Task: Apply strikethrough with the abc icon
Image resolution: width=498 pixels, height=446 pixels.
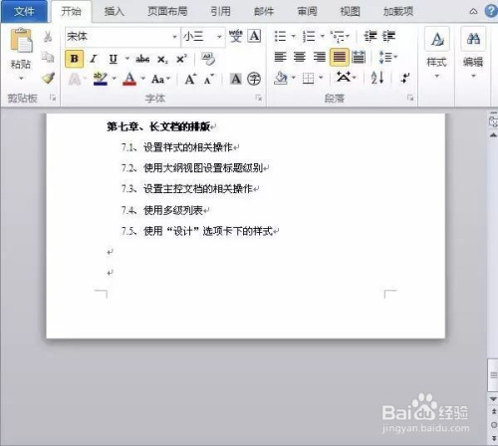Action: (x=142, y=59)
